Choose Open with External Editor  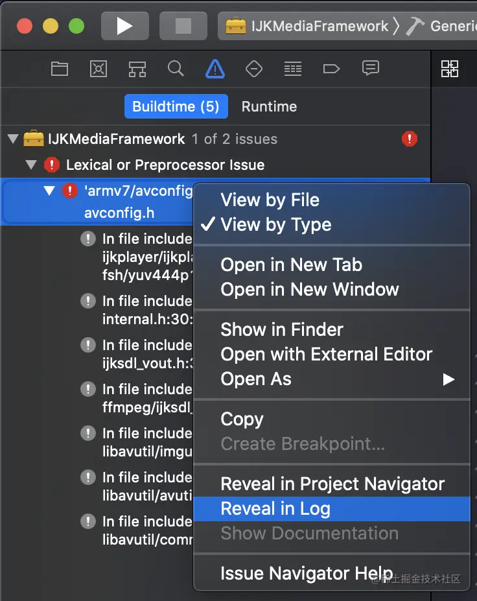(332, 354)
